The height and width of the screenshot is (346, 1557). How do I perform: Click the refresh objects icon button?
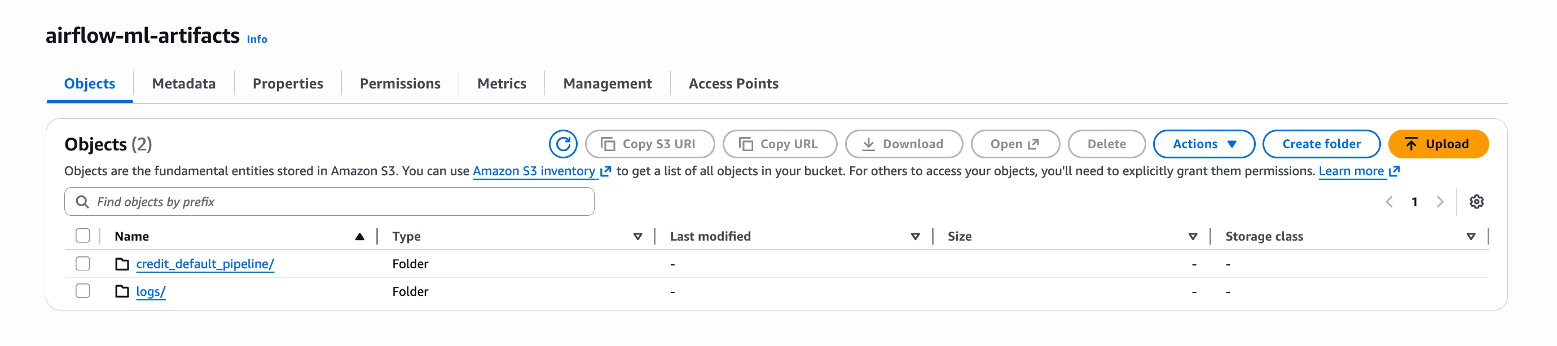tap(563, 144)
